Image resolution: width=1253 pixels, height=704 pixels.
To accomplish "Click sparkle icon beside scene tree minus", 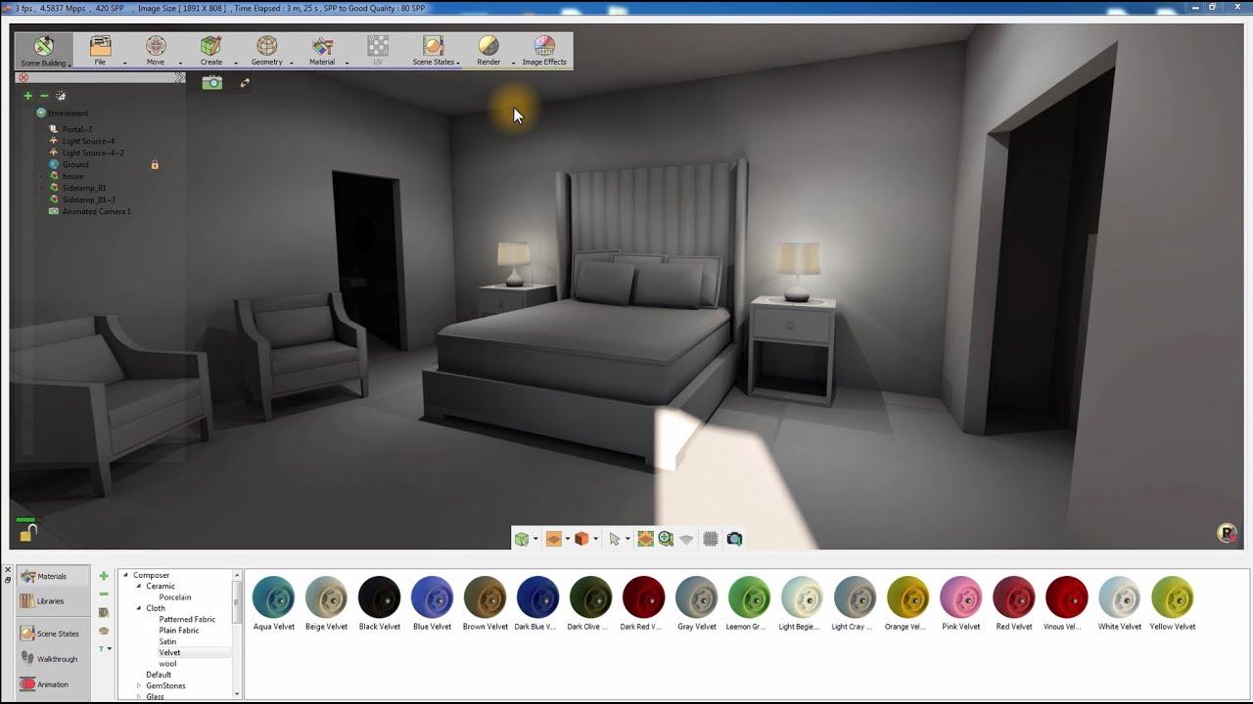I will (x=61, y=96).
